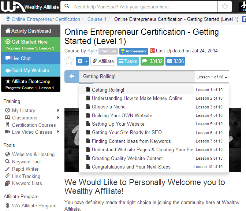Click Online Entrepreneur Certification breadcrumb link
Viewport: 246px width, 211px height.
click(46, 19)
